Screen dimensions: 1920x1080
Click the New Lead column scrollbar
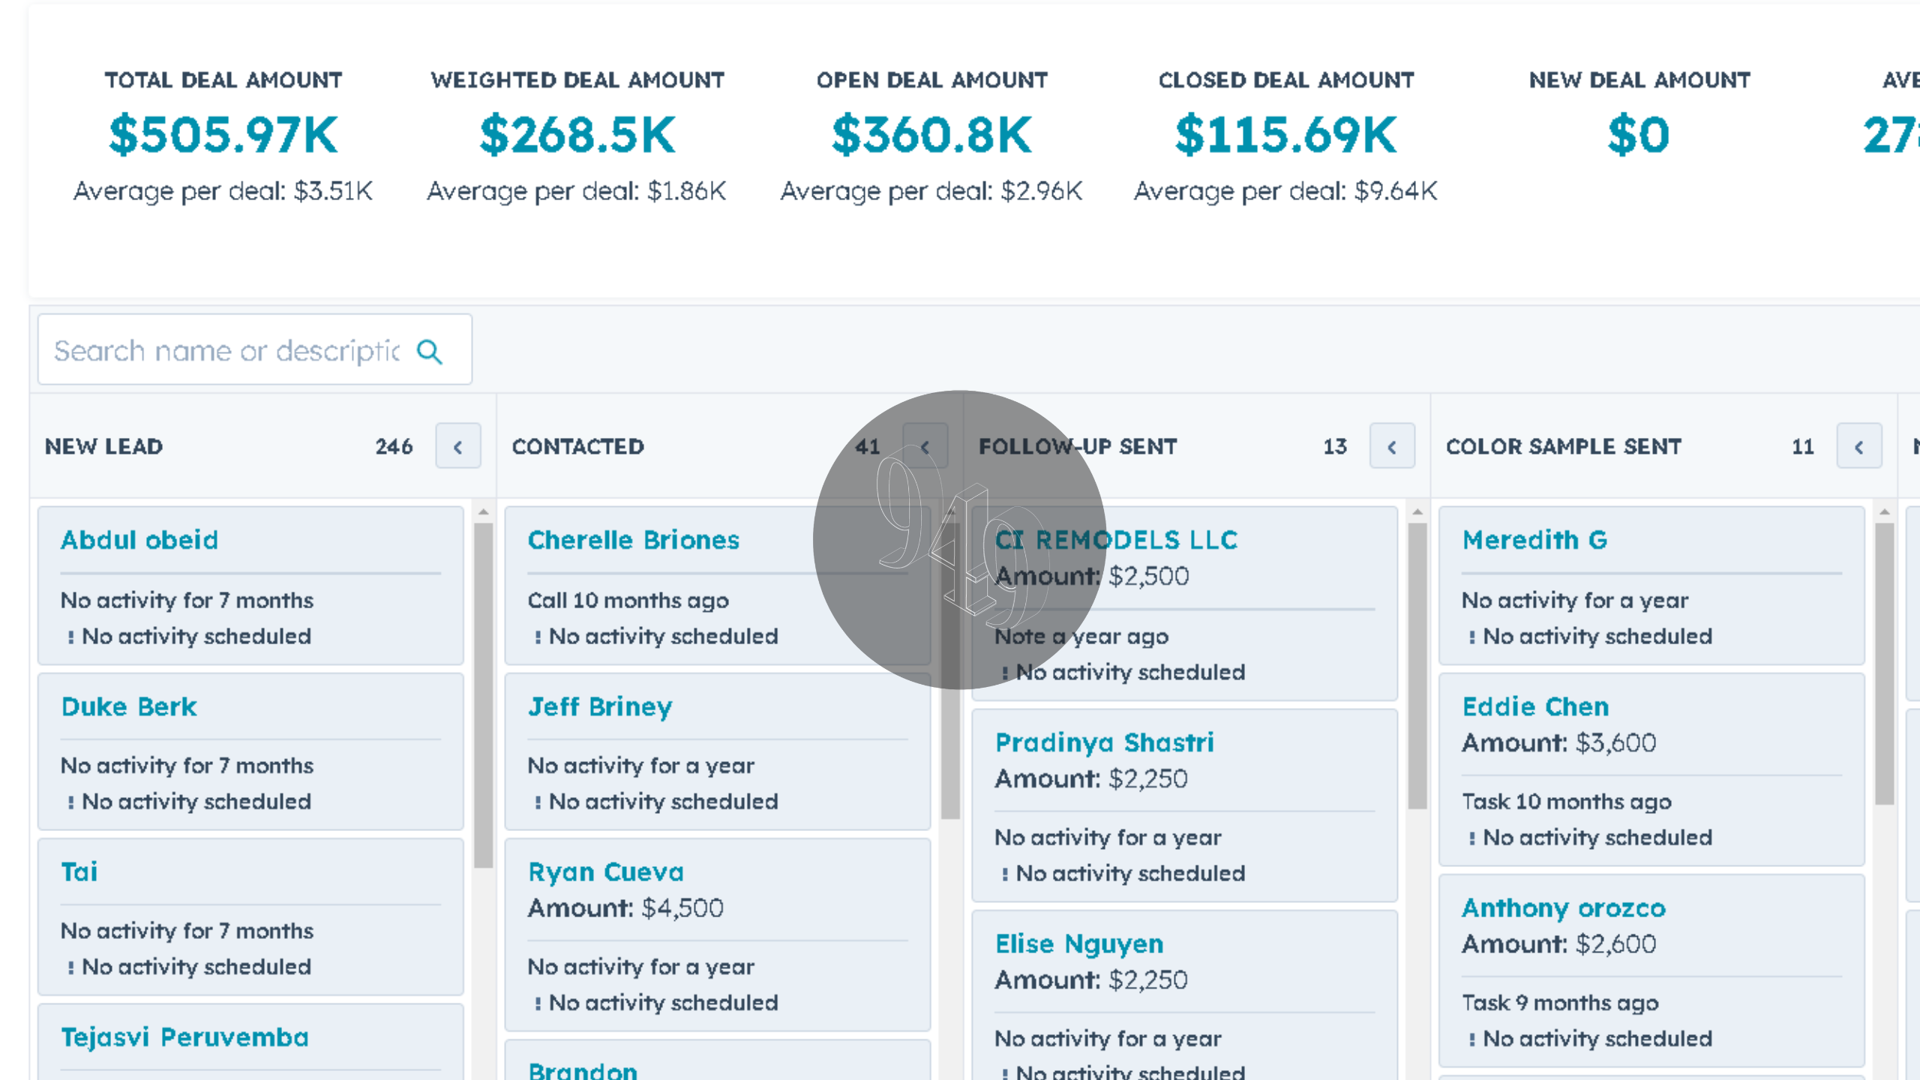coord(484,695)
